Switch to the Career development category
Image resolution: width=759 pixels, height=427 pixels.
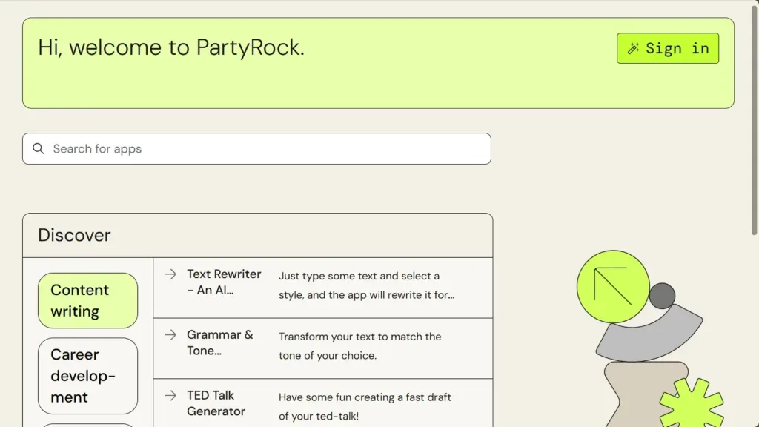click(x=87, y=376)
